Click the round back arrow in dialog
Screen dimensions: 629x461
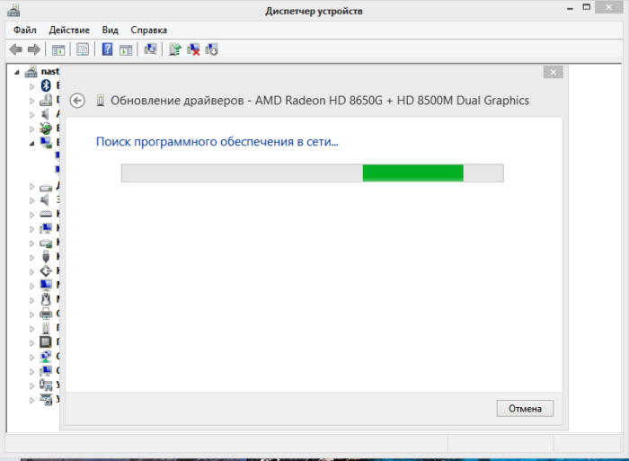77,101
